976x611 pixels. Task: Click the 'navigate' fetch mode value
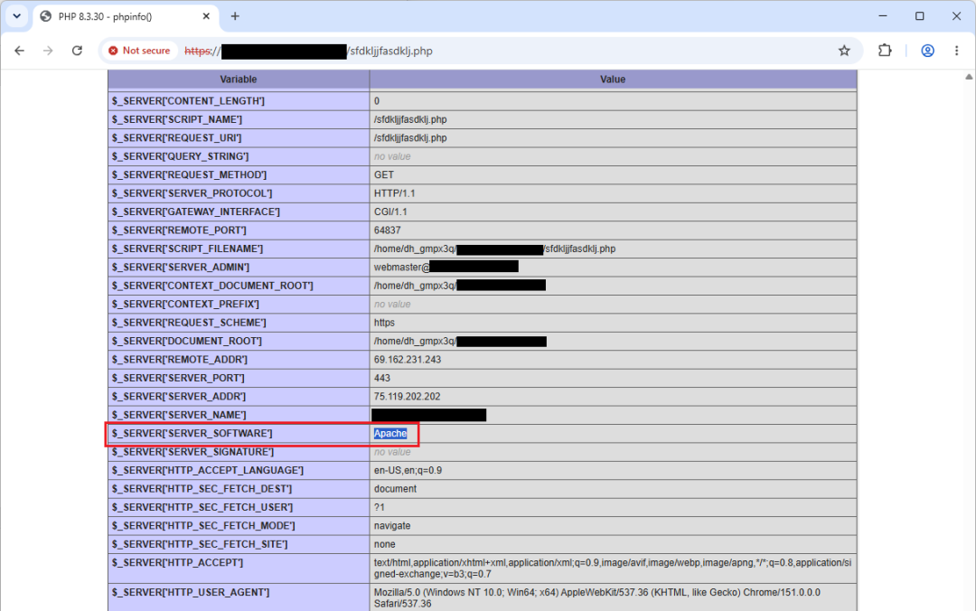click(x=392, y=526)
